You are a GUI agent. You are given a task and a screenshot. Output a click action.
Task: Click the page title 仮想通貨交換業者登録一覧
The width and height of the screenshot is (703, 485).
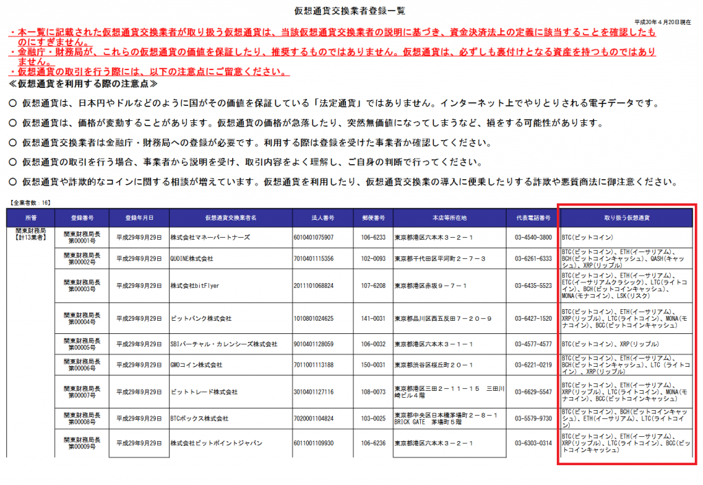click(349, 11)
